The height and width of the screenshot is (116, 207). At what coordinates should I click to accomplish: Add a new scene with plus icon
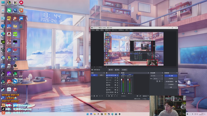(92, 96)
